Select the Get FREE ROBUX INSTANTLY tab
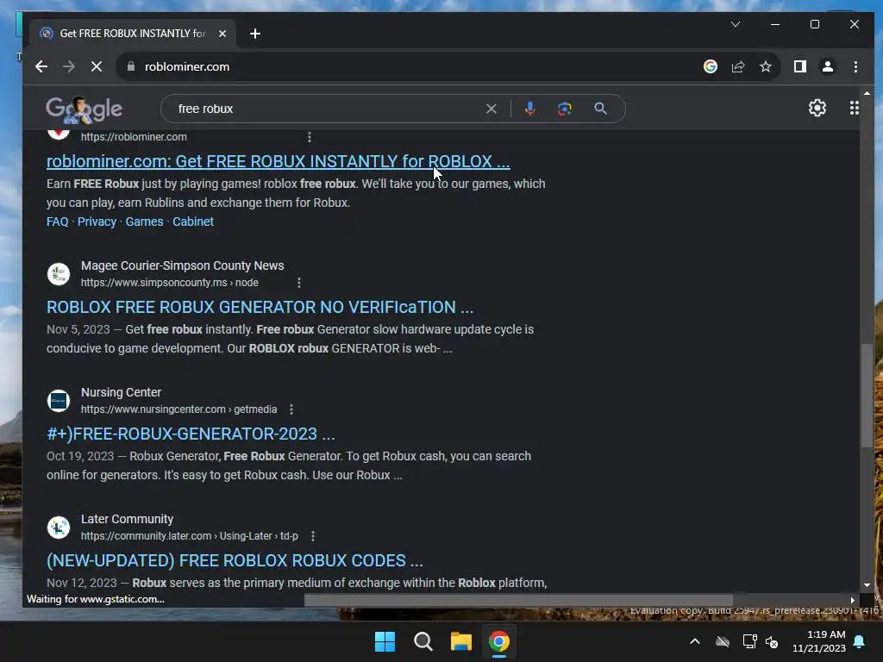This screenshot has width=883, height=662. tap(132, 34)
